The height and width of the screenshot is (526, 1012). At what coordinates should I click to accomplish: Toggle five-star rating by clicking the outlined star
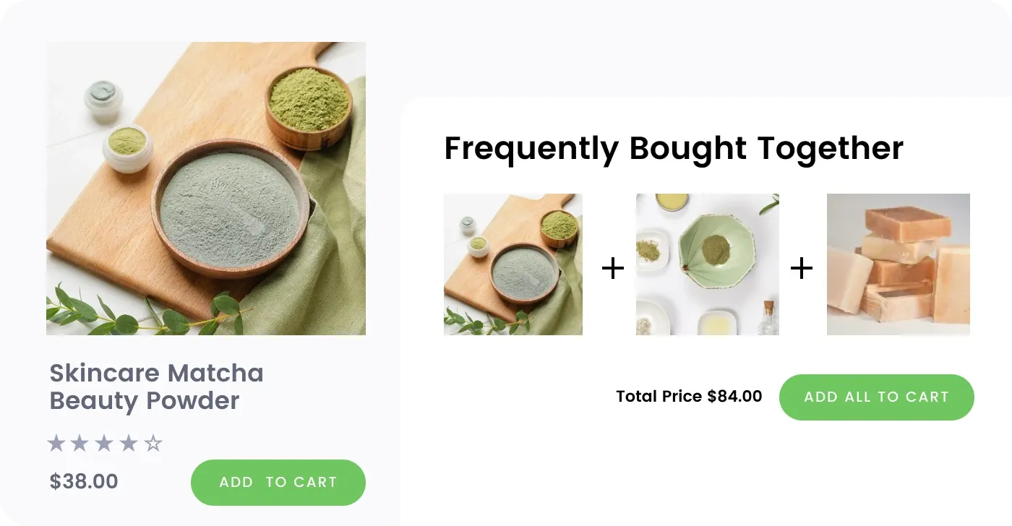pos(153,443)
